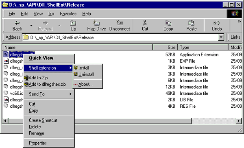Viewport: 244px width, 148px height.
Task: Click the selected dllregshex DLL file icon
Action: click(x=6, y=54)
